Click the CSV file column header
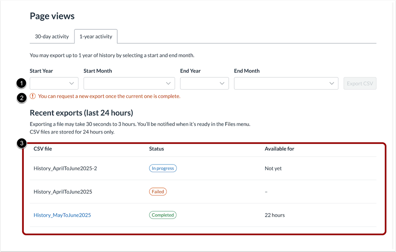 point(43,149)
